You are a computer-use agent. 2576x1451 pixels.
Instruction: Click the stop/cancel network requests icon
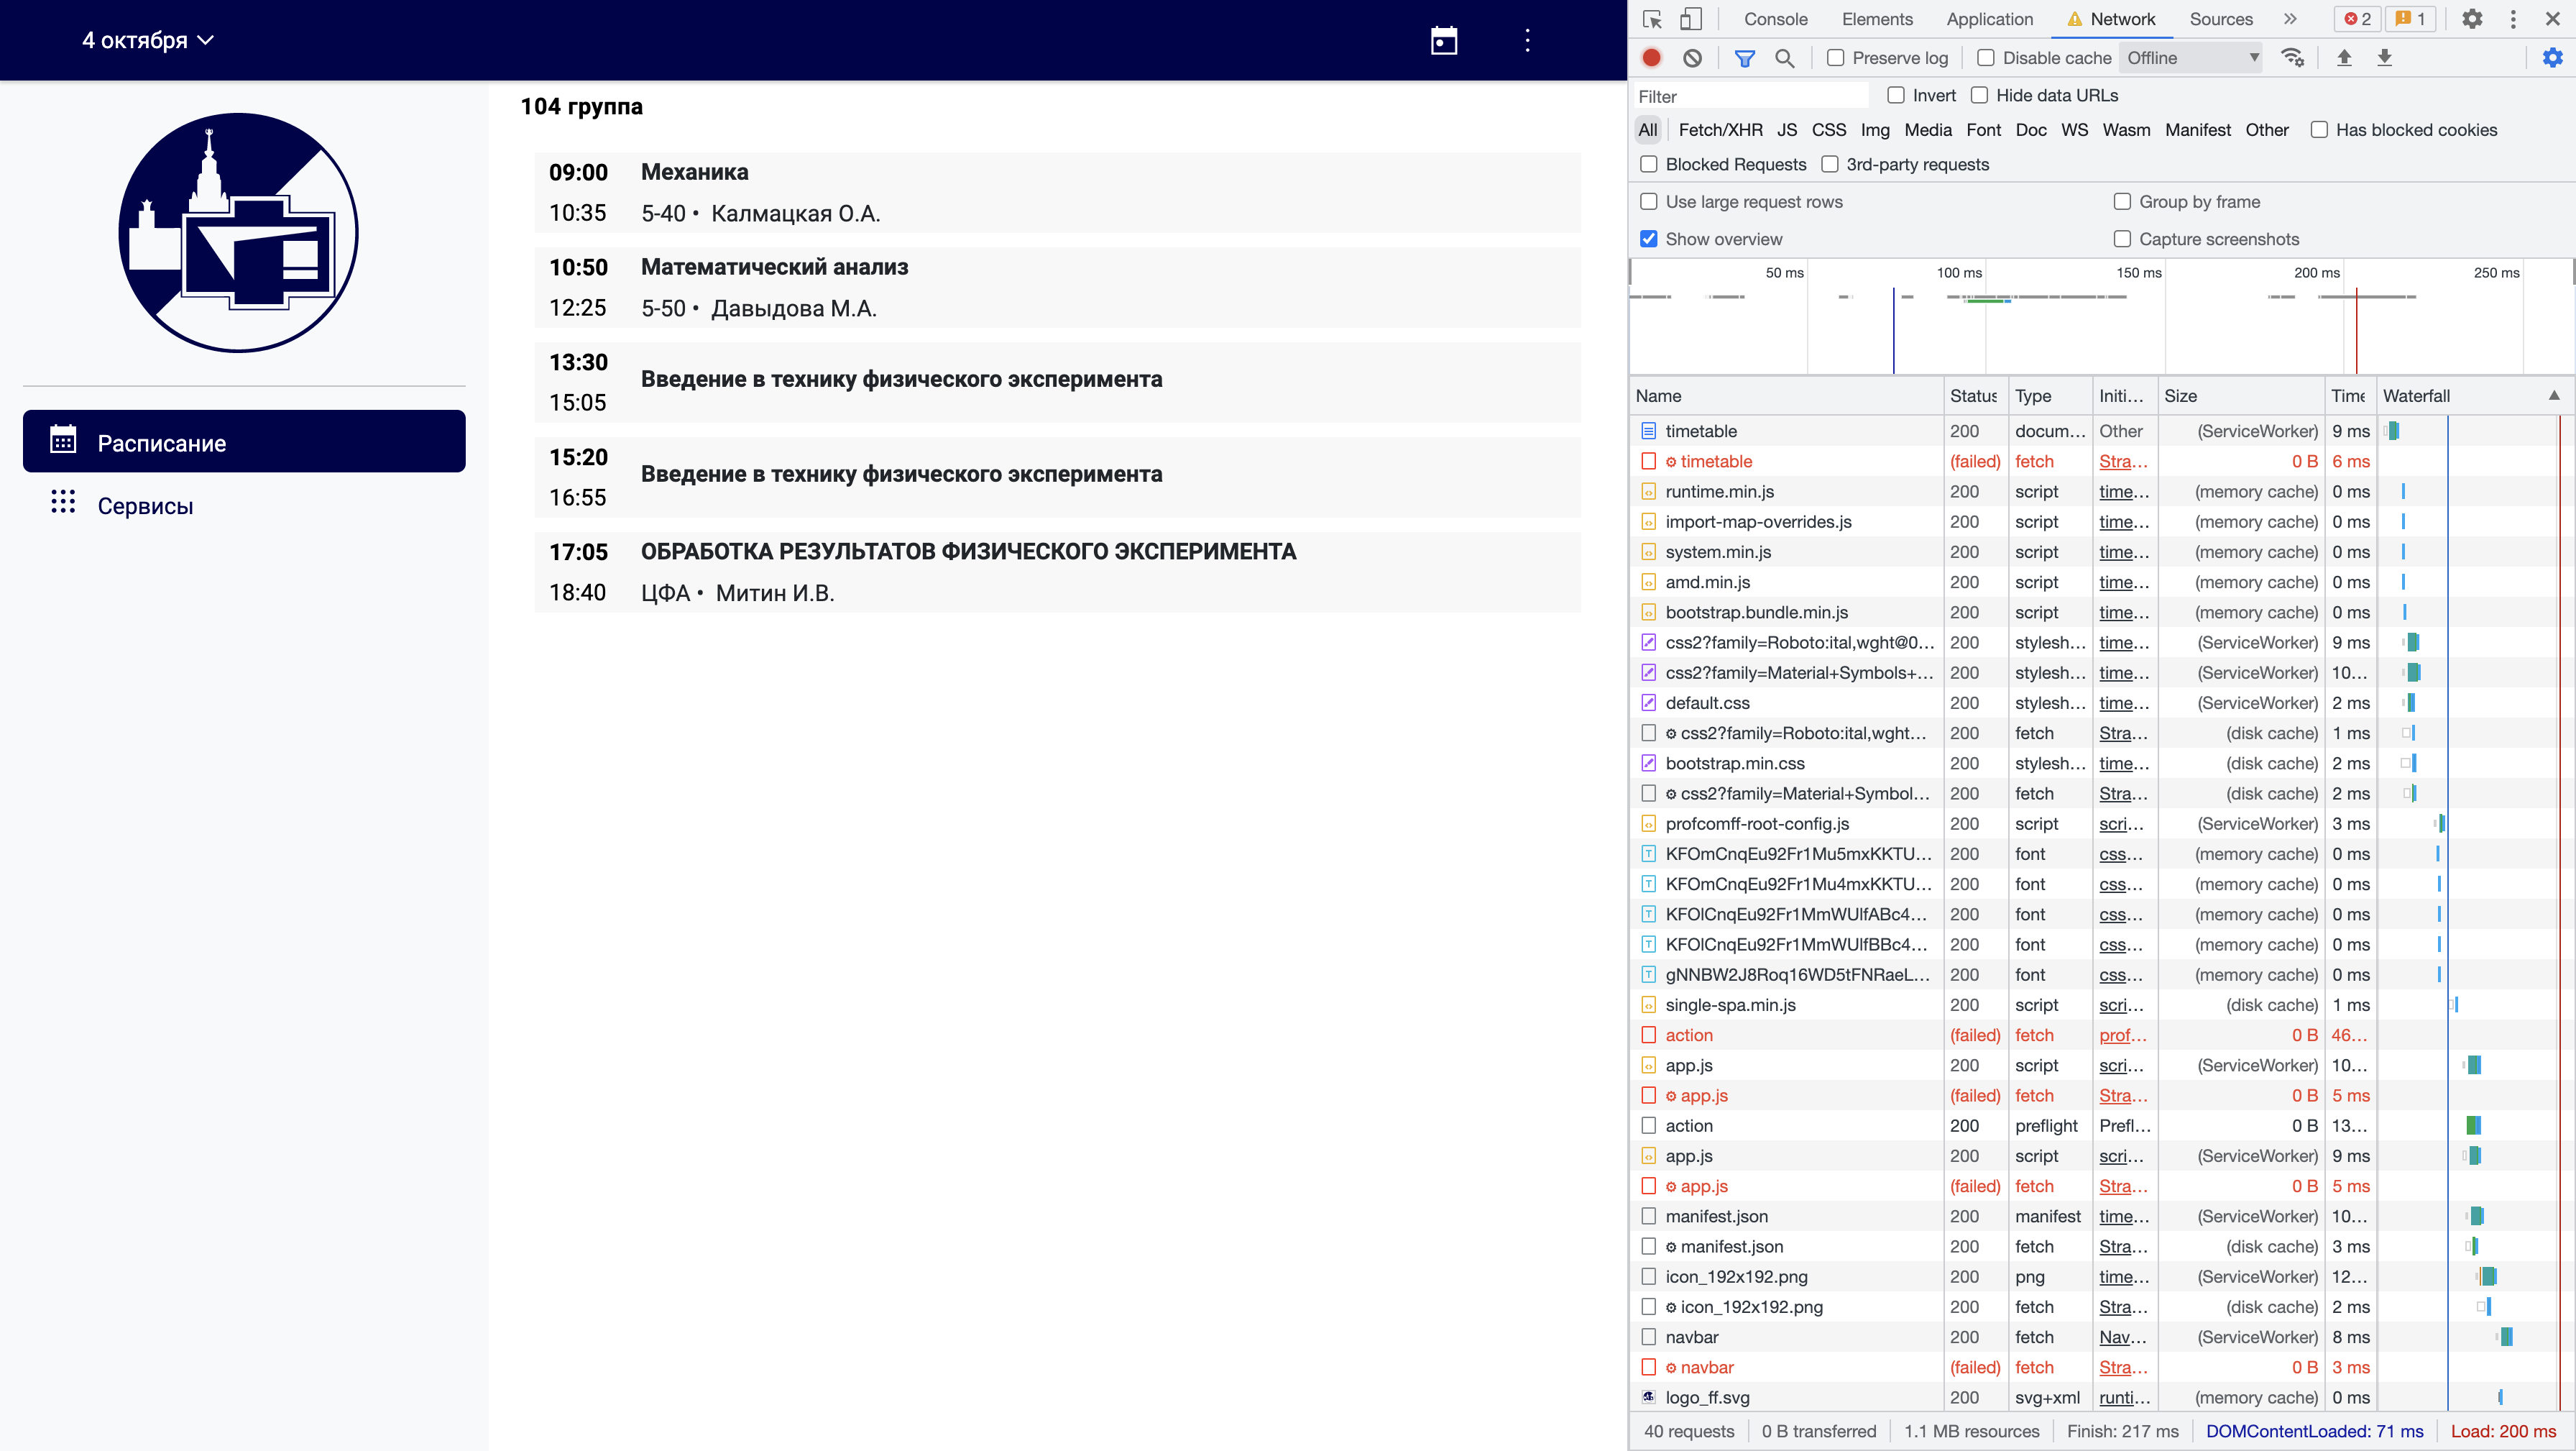coord(1693,57)
